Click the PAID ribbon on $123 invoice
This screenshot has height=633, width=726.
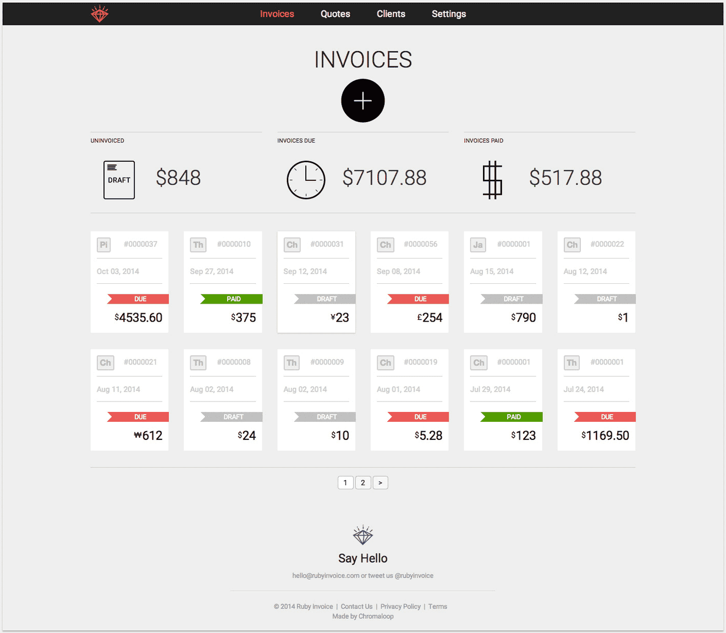(x=512, y=417)
